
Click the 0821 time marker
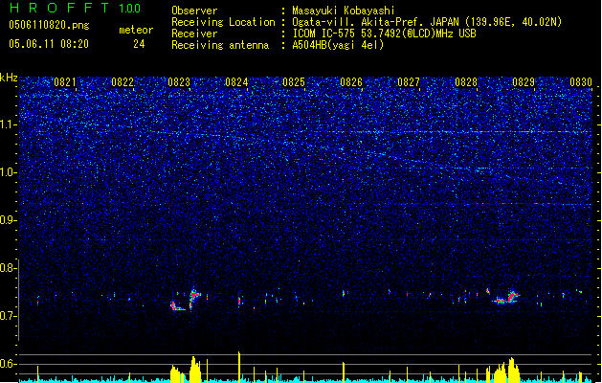65,82
